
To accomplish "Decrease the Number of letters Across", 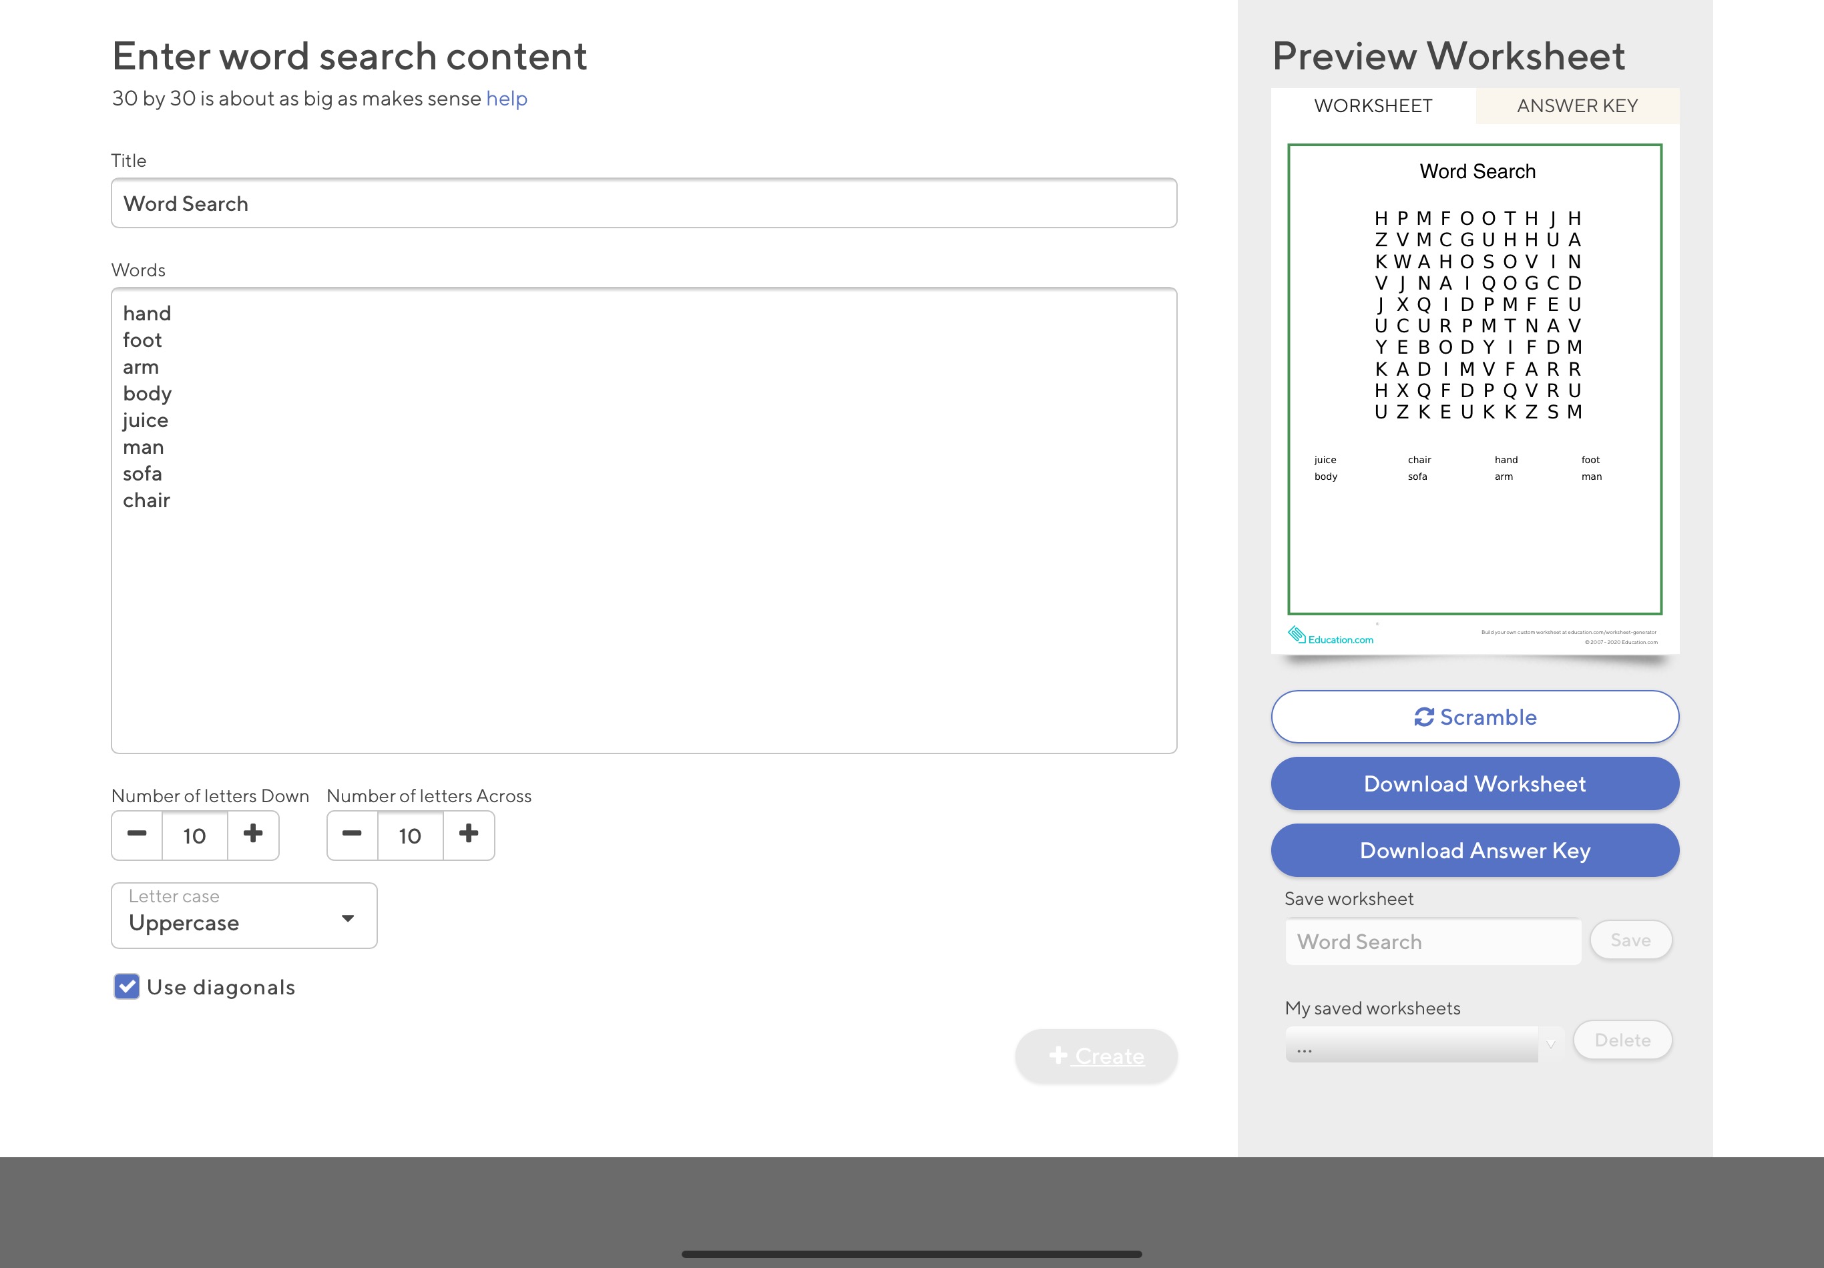I will 352,834.
